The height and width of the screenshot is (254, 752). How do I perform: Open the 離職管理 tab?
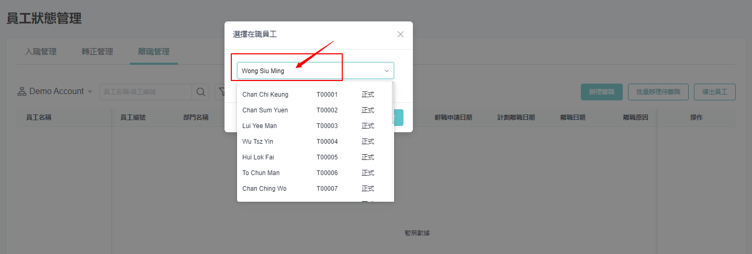[x=154, y=52]
